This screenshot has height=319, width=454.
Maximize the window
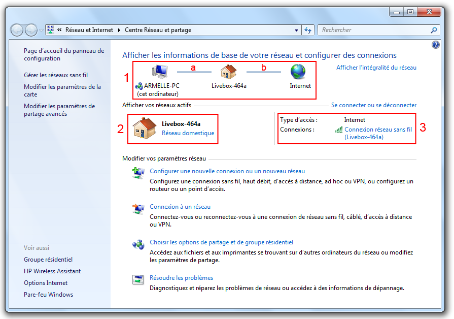coord(410,12)
